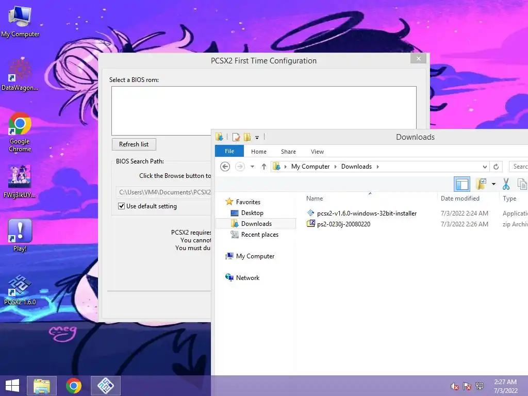The width and height of the screenshot is (528, 396).
Task: Open the Action Center flag icon
Action: (467, 386)
